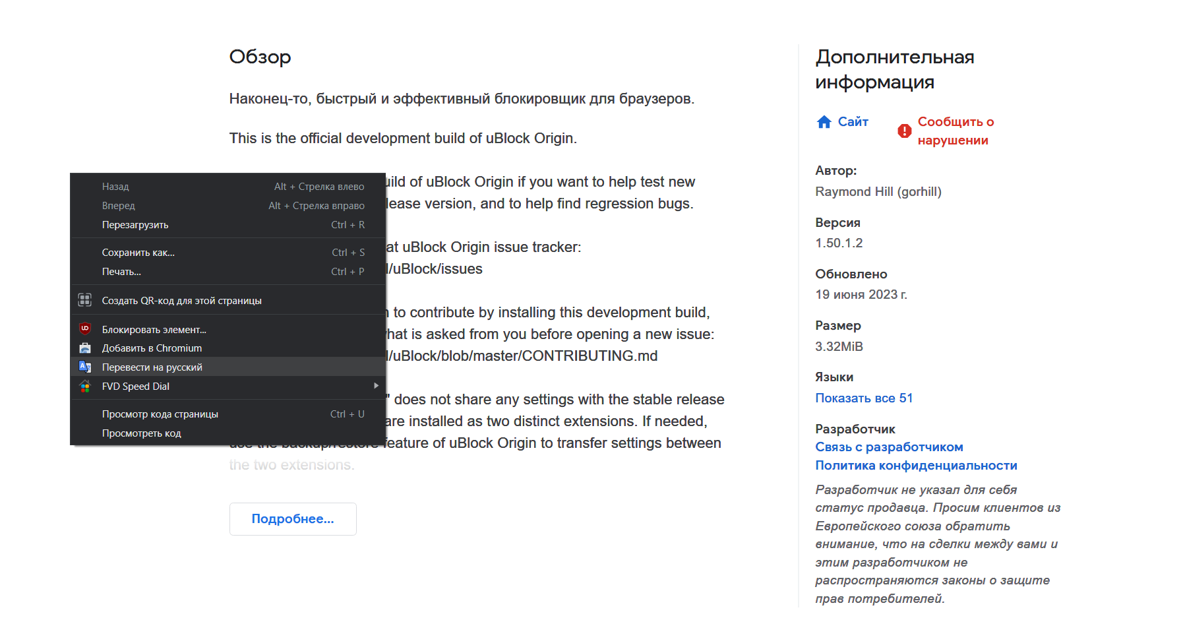Click the developer seller status disclaimer text

(x=938, y=544)
